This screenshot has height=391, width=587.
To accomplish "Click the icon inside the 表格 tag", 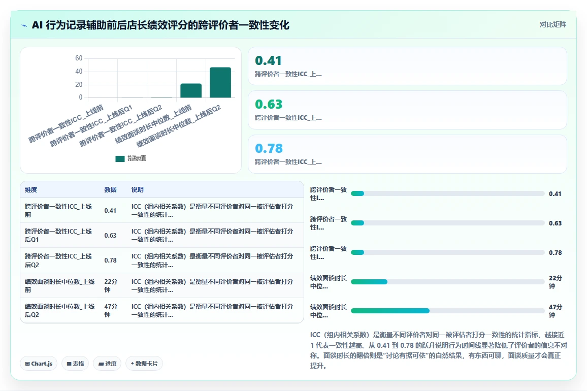I will [69, 364].
